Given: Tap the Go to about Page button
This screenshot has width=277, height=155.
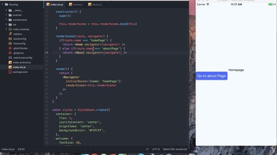Looking at the screenshot, I should [212, 76].
